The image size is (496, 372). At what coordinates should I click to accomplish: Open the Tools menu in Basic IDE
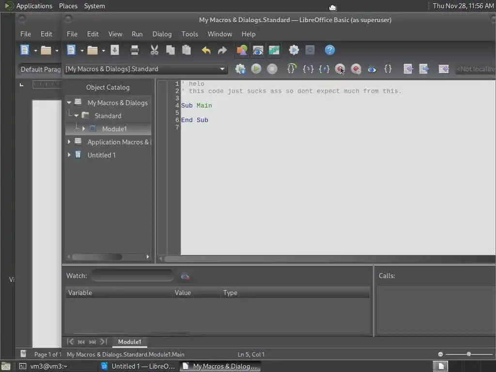coord(189,34)
